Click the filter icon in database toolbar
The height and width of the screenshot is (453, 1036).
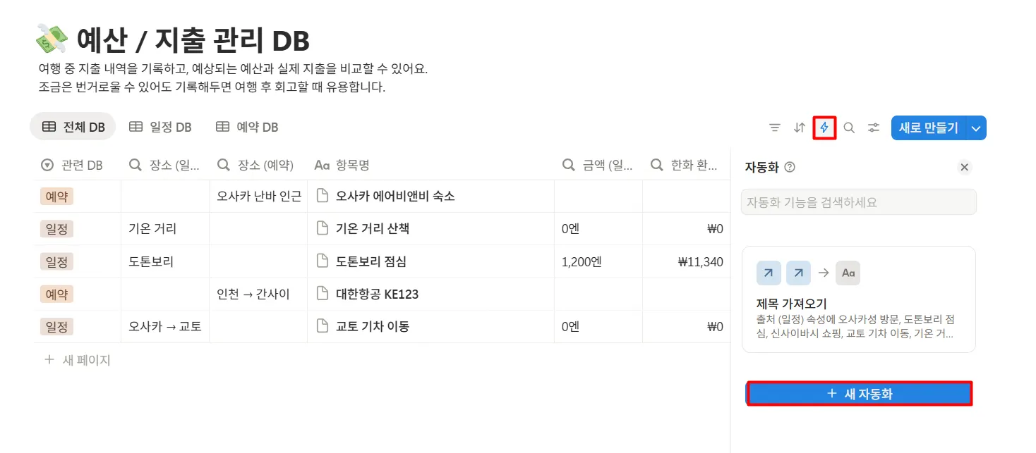775,128
